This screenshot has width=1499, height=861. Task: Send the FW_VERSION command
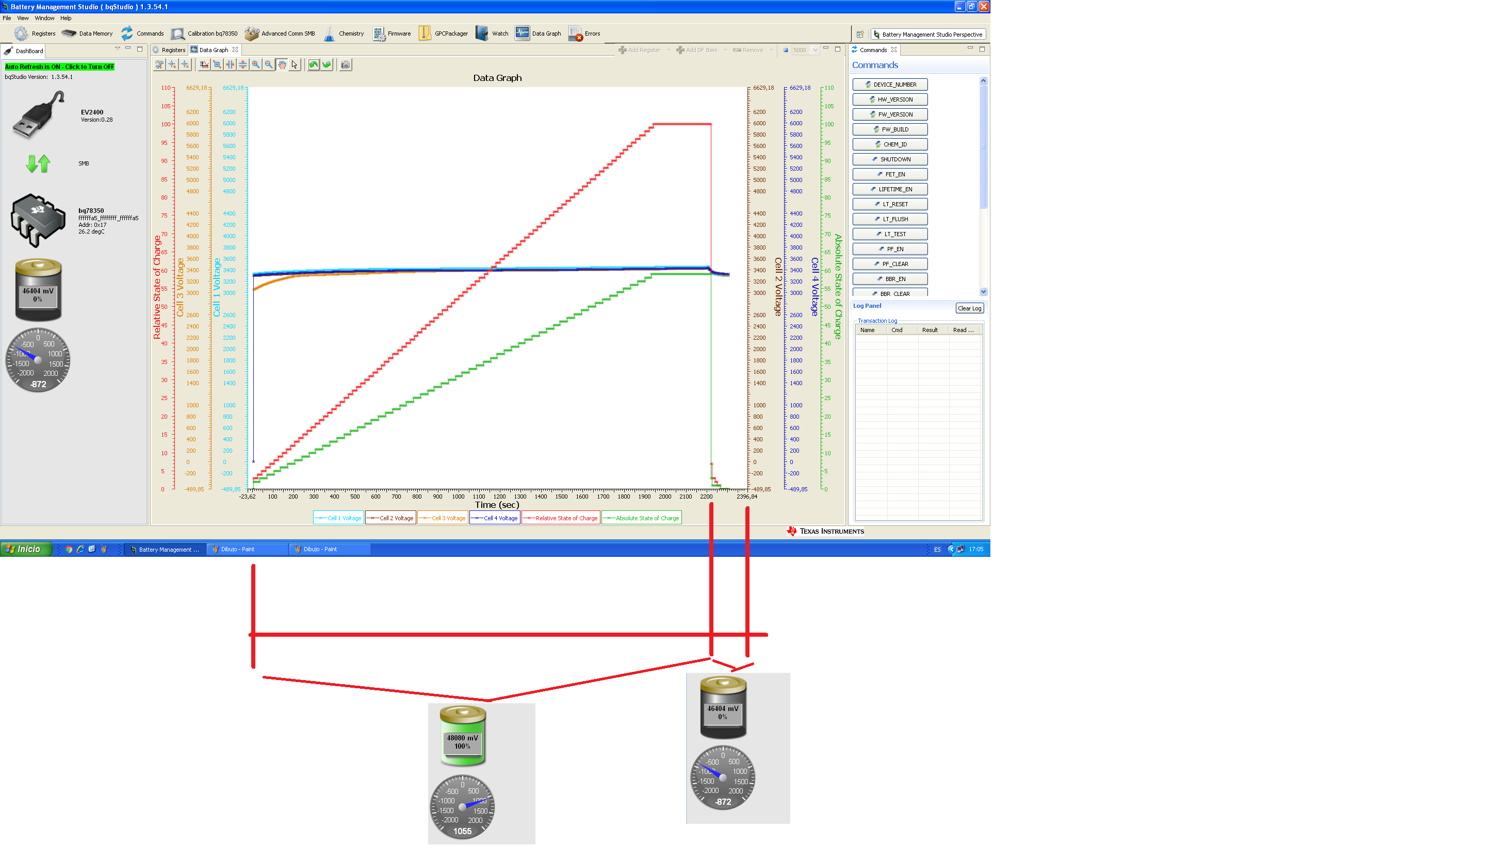(890, 114)
